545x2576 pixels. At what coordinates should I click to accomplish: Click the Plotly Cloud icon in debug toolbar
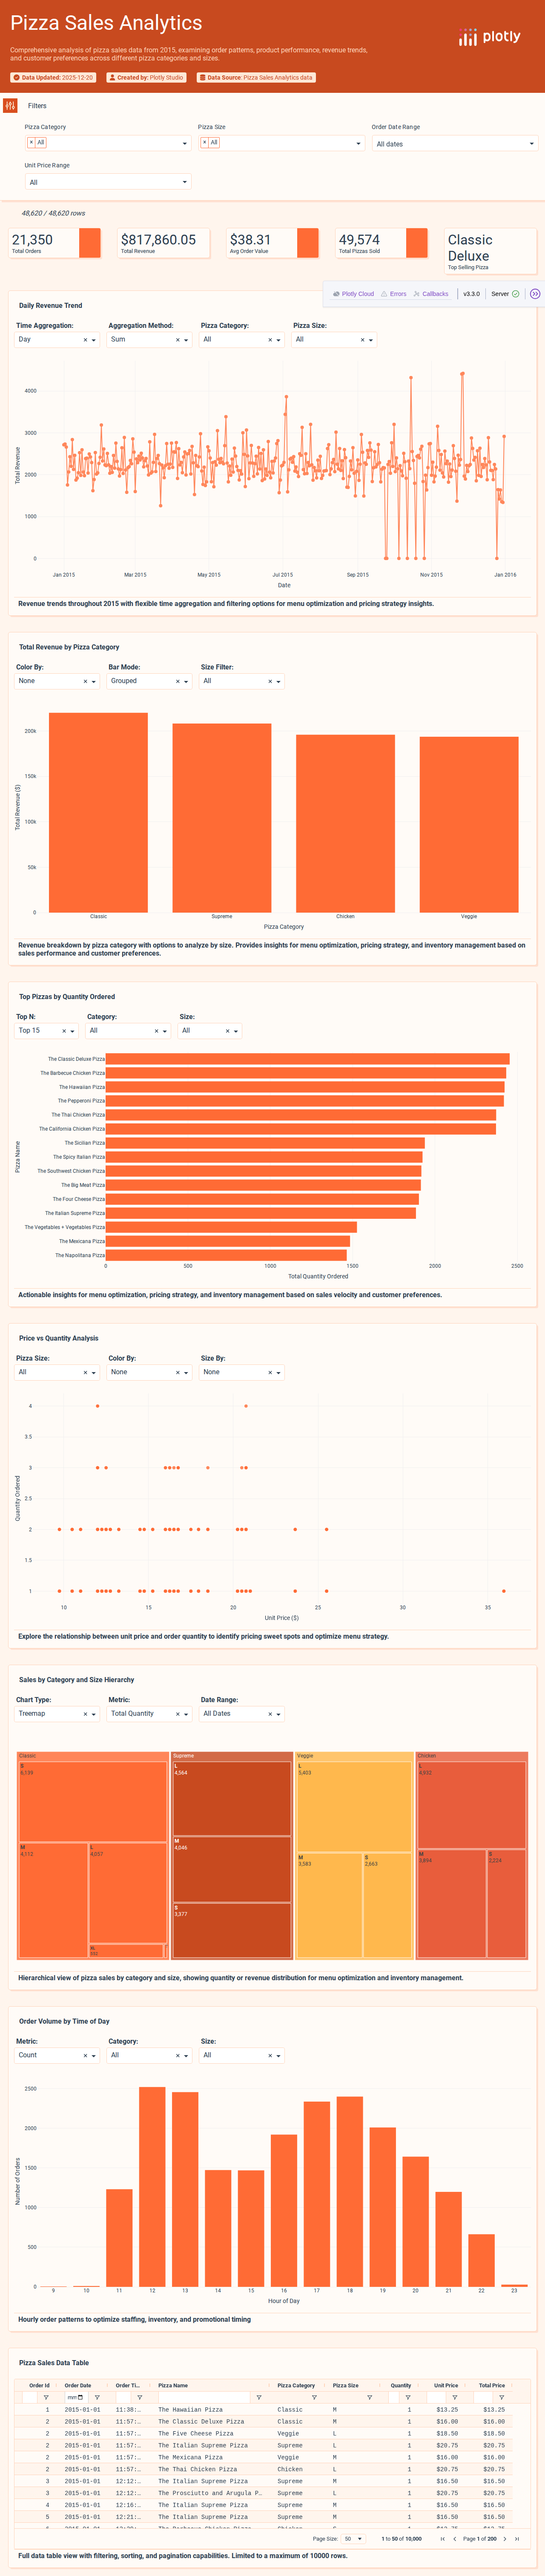(x=337, y=294)
